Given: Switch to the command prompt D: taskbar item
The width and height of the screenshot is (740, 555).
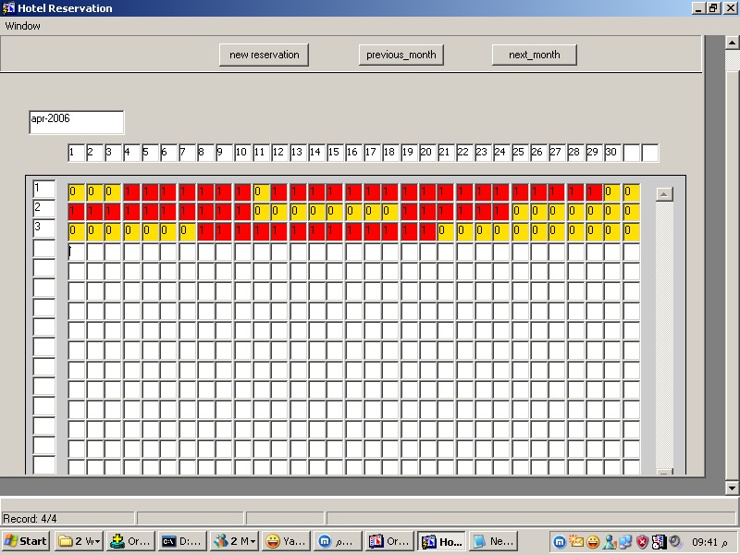Looking at the screenshot, I should click(x=181, y=541).
